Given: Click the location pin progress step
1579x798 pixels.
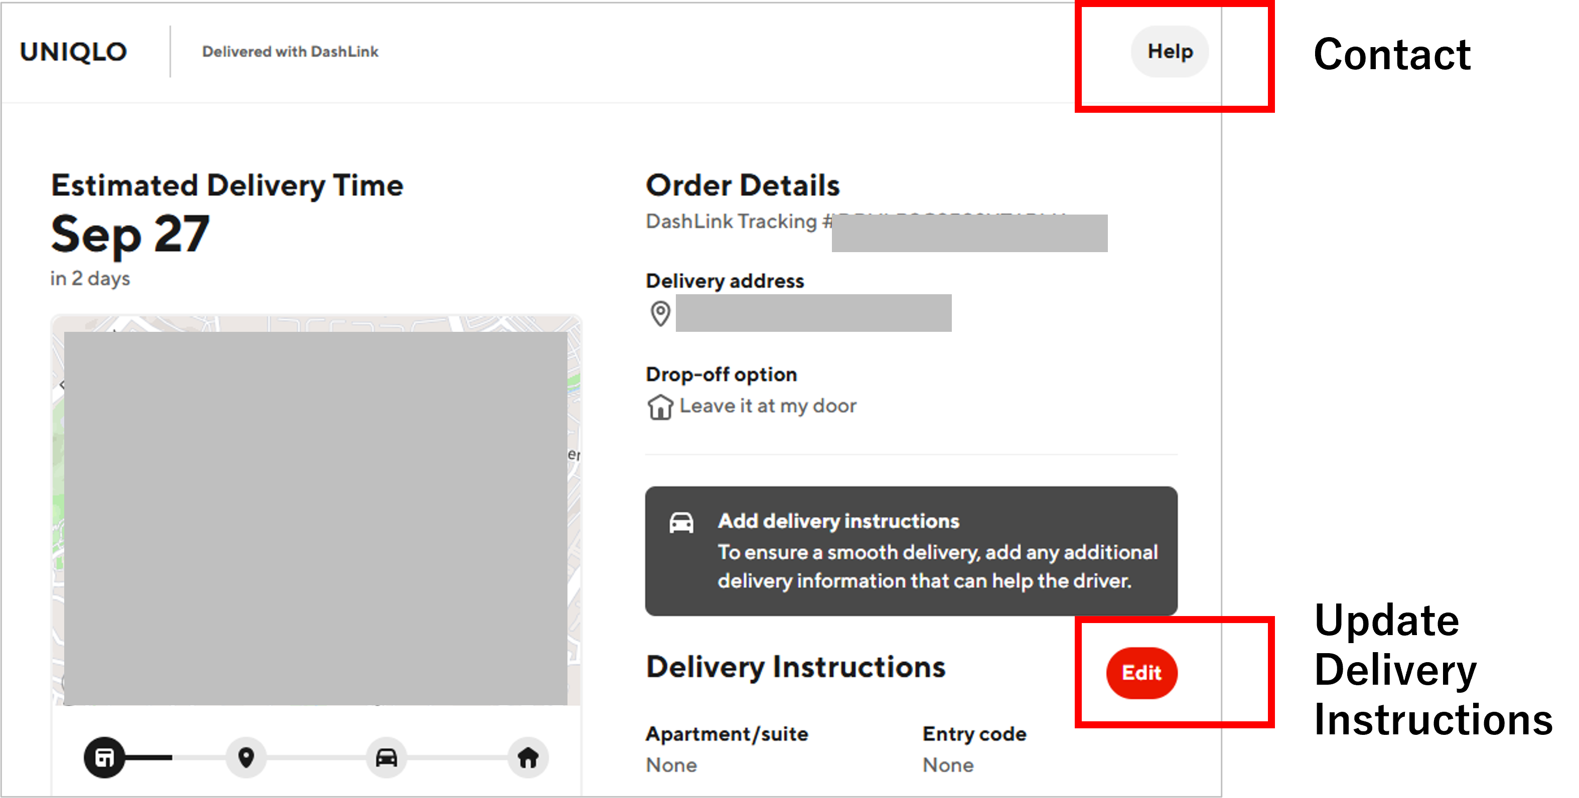Looking at the screenshot, I should point(246,757).
